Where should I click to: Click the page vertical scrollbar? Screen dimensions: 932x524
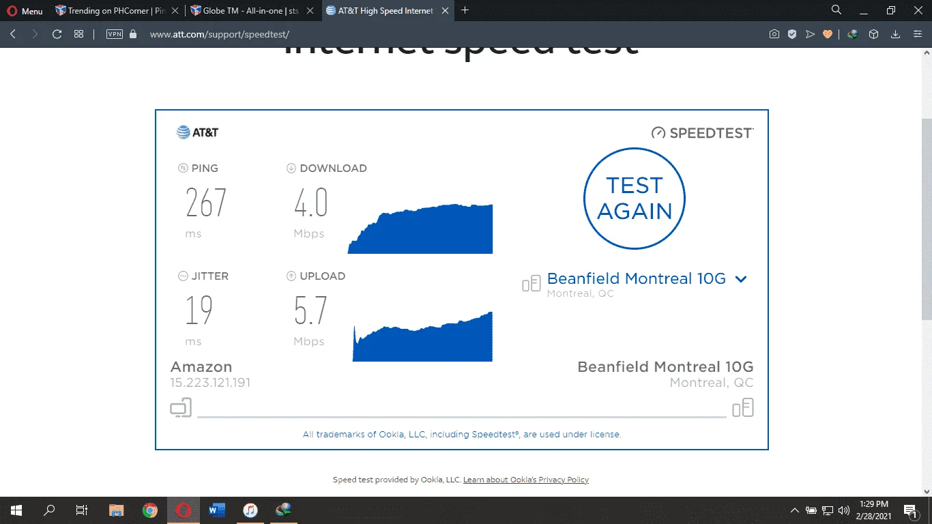point(926,218)
